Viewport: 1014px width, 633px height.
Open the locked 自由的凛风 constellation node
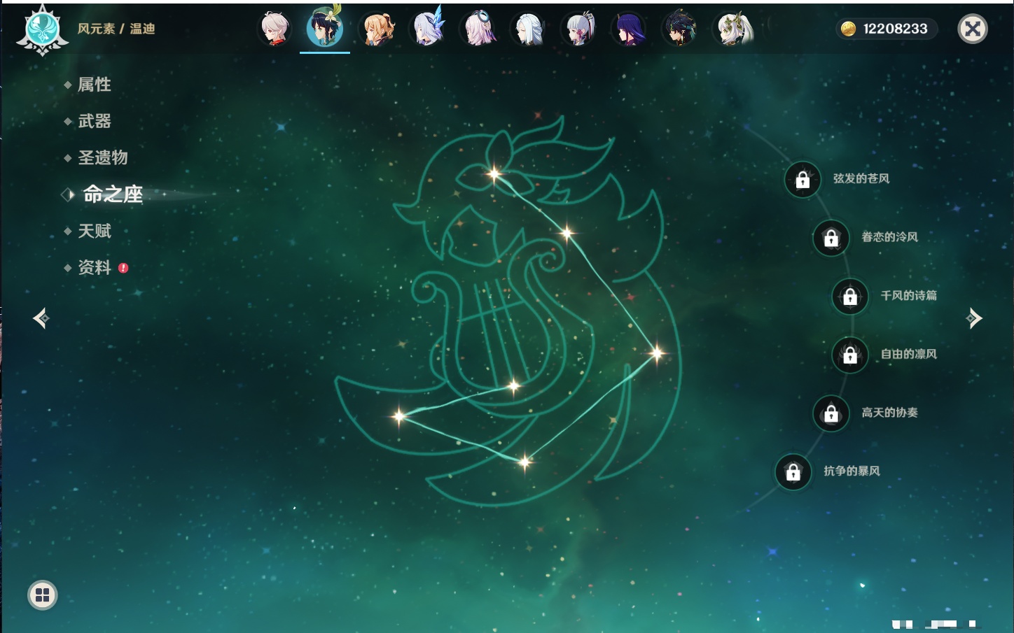850,355
